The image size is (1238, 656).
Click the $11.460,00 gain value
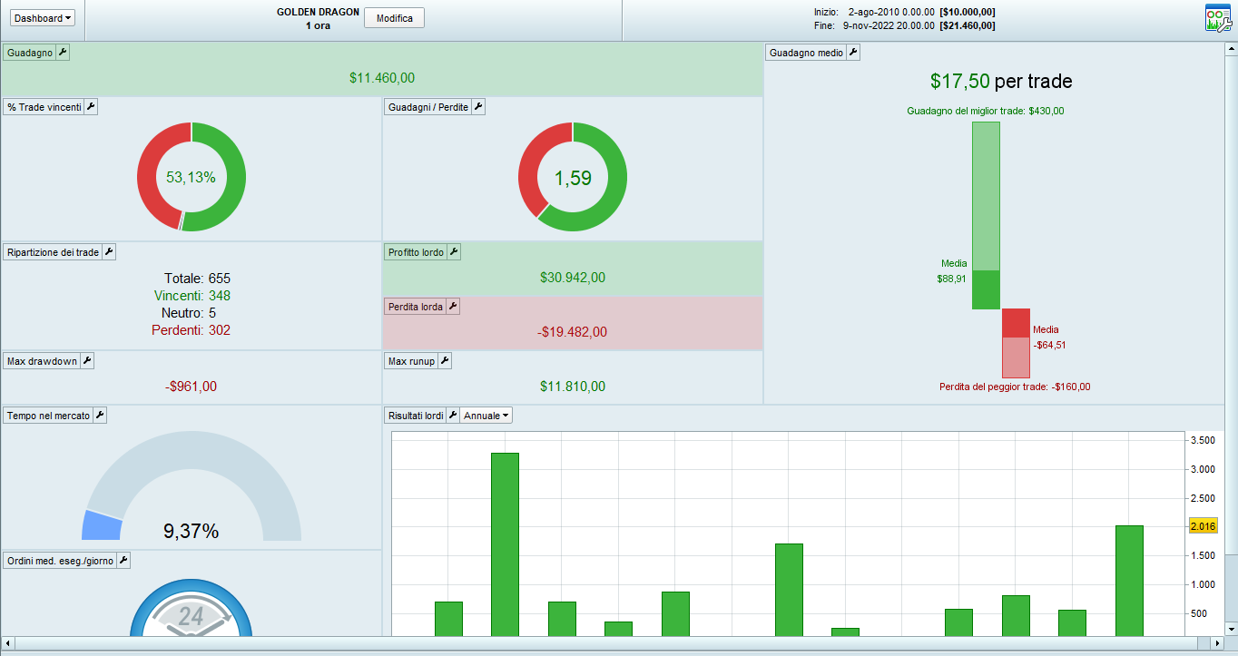point(382,78)
